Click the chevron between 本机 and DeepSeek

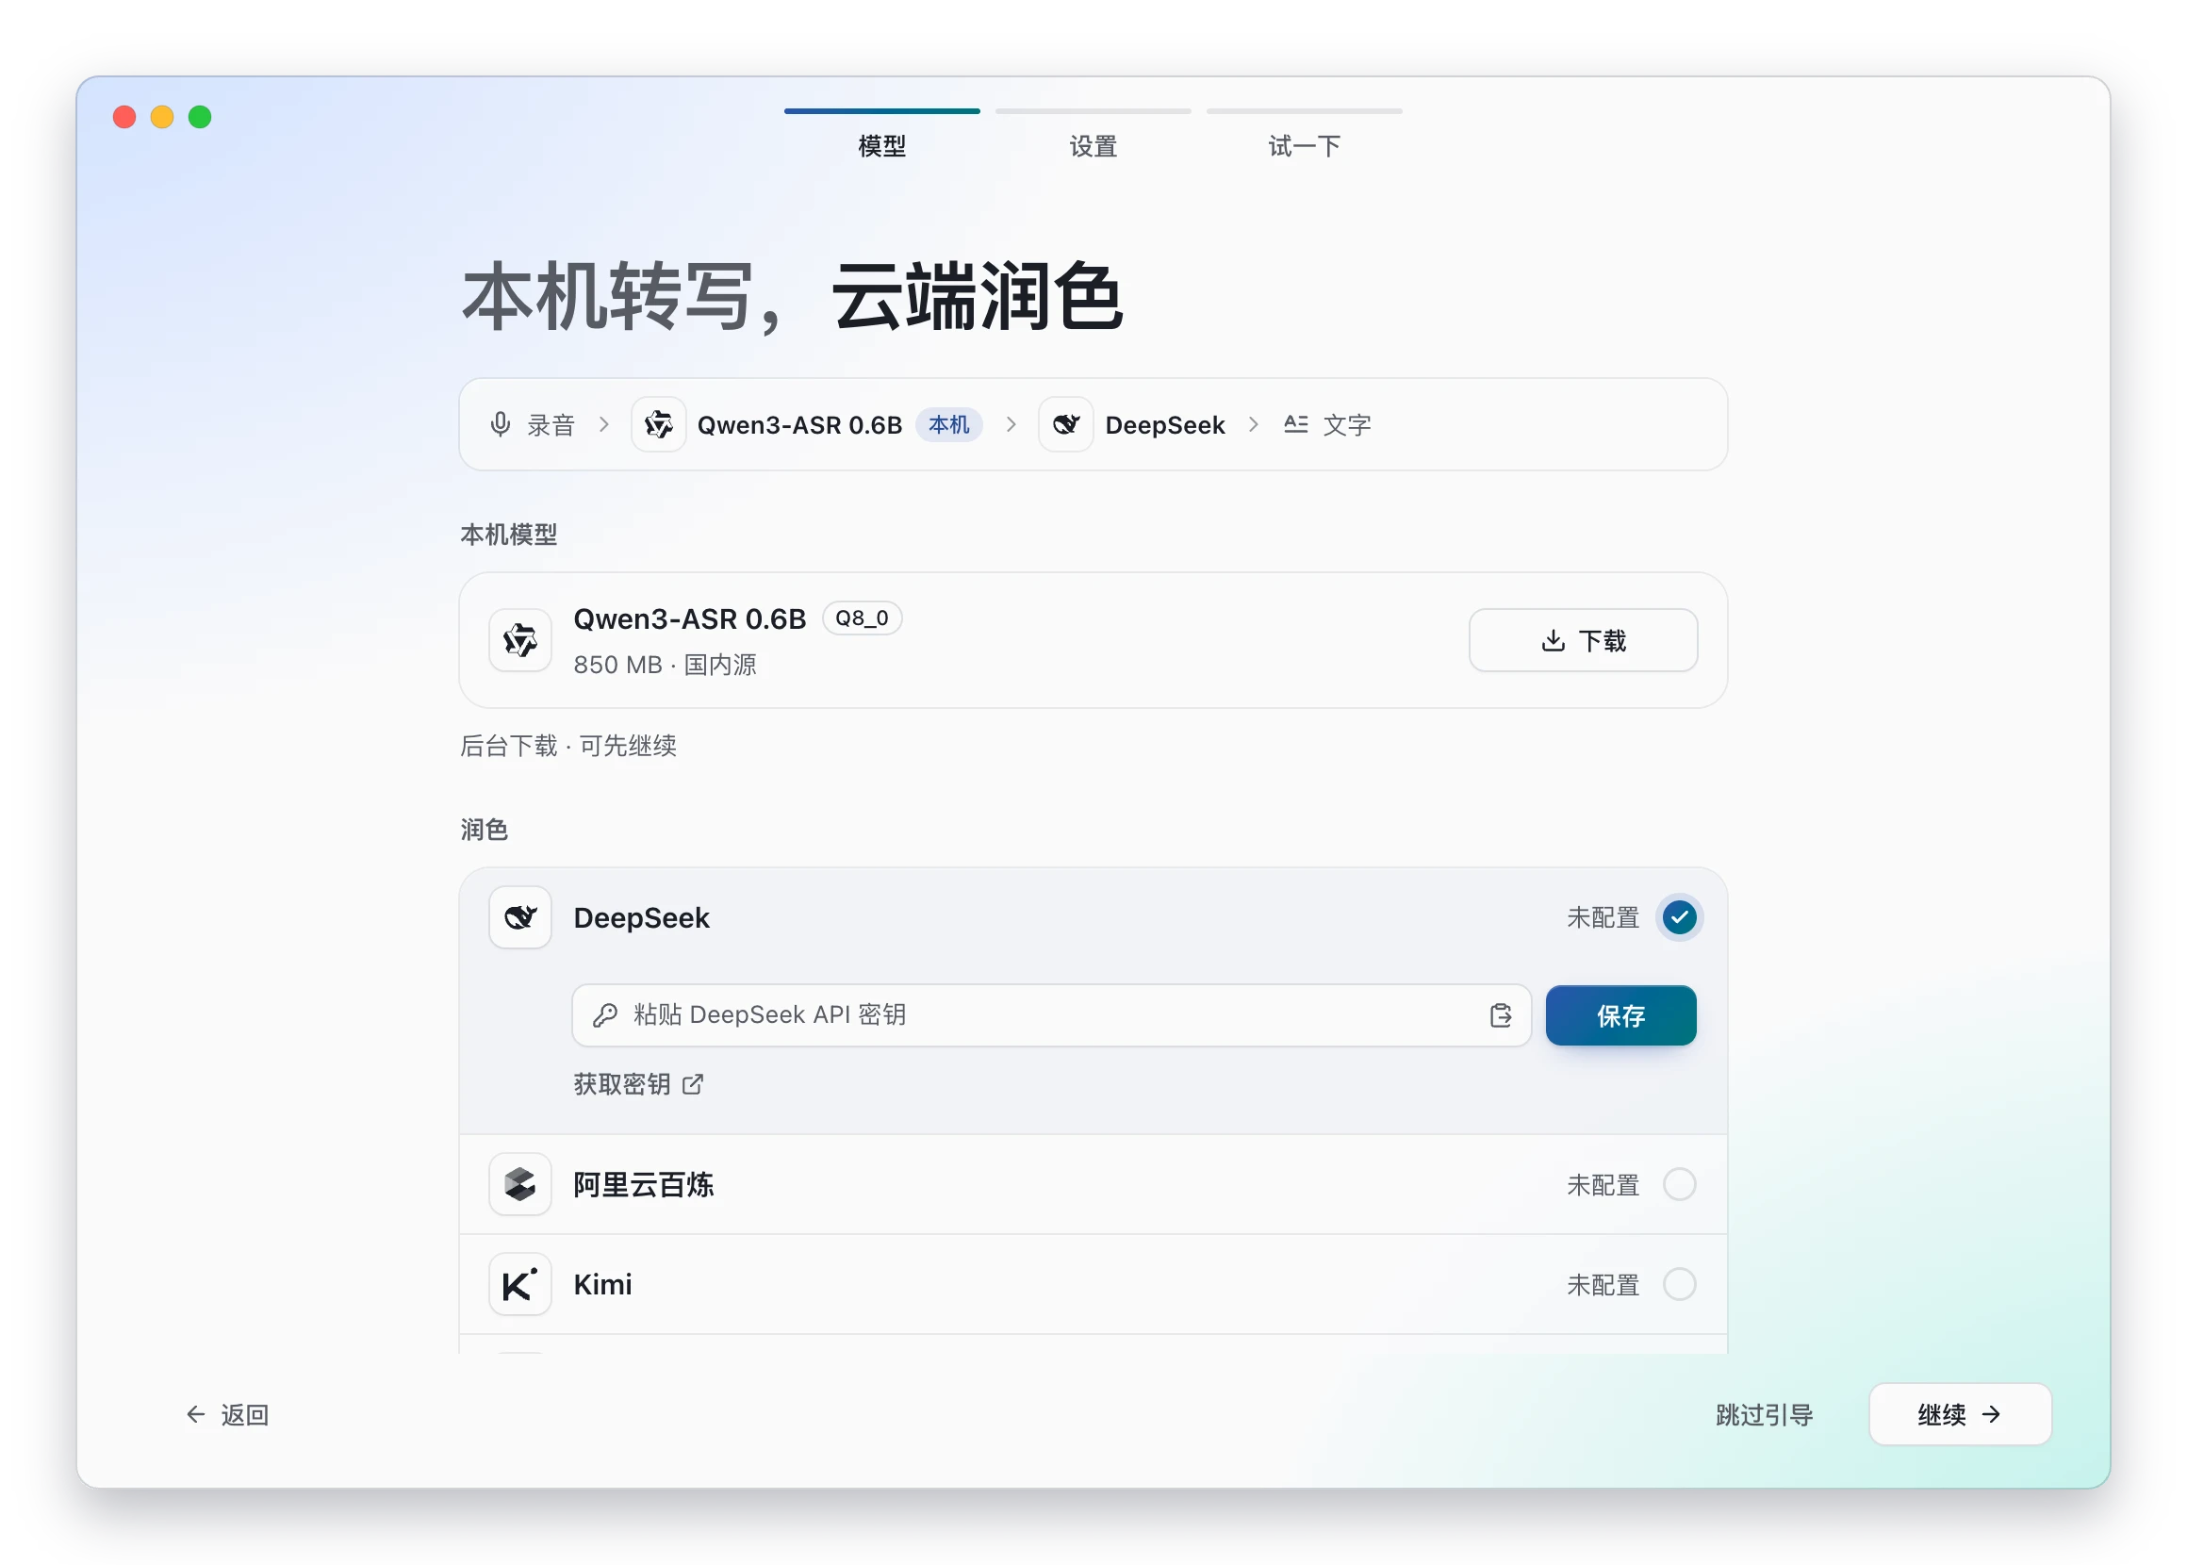click(1011, 424)
